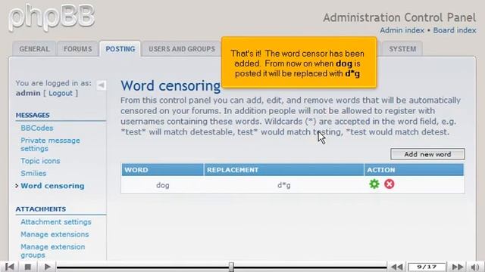Screen dimensions: 485x272
Task: Click the Add new word button
Action: tap(427, 154)
